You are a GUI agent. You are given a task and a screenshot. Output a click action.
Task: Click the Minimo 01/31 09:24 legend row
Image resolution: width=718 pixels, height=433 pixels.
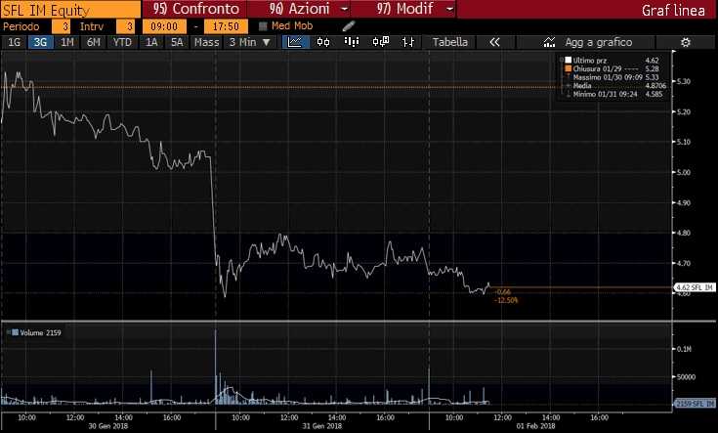coord(612,94)
